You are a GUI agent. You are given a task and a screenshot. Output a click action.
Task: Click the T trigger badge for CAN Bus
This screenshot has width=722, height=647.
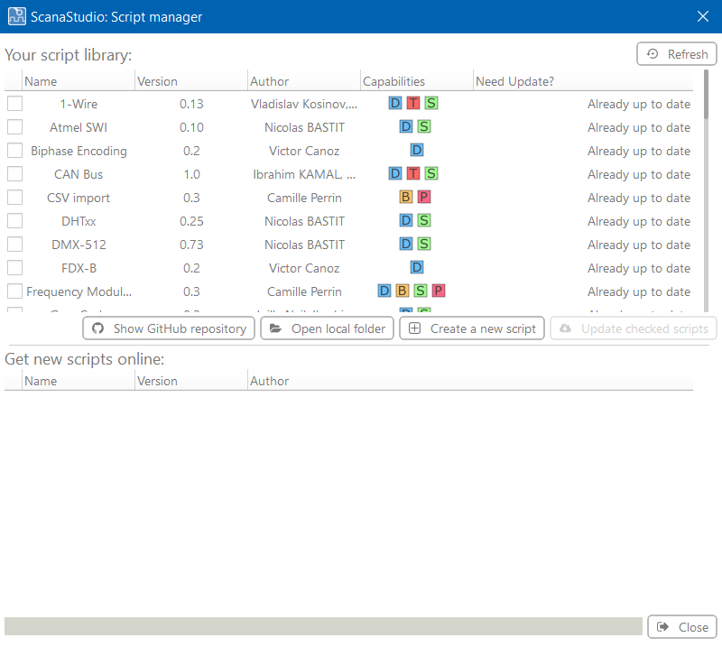[x=413, y=173]
